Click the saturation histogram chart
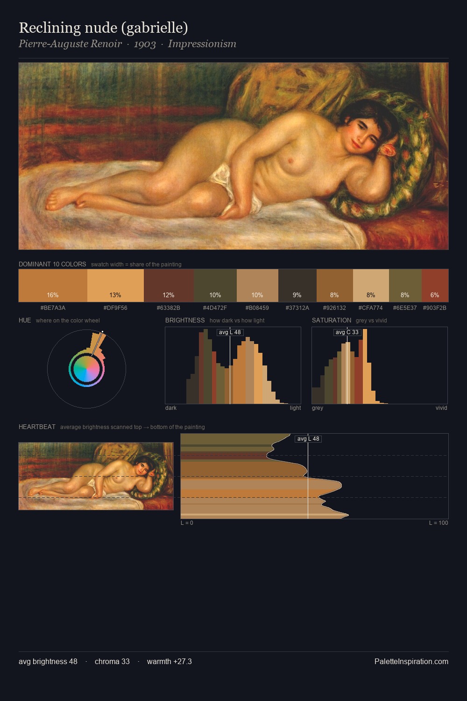 click(380, 365)
